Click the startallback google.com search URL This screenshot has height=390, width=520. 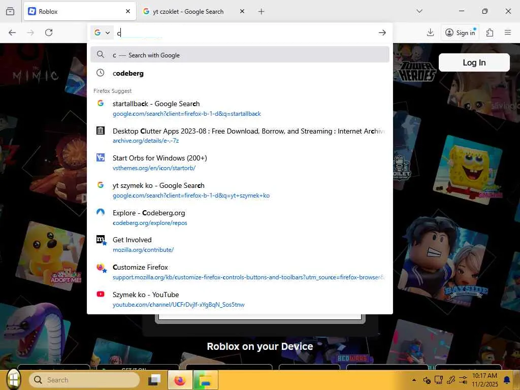pos(187,114)
